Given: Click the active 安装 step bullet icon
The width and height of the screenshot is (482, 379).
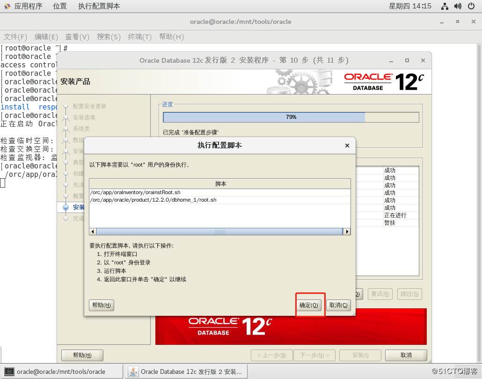Looking at the screenshot, I should (x=66, y=207).
